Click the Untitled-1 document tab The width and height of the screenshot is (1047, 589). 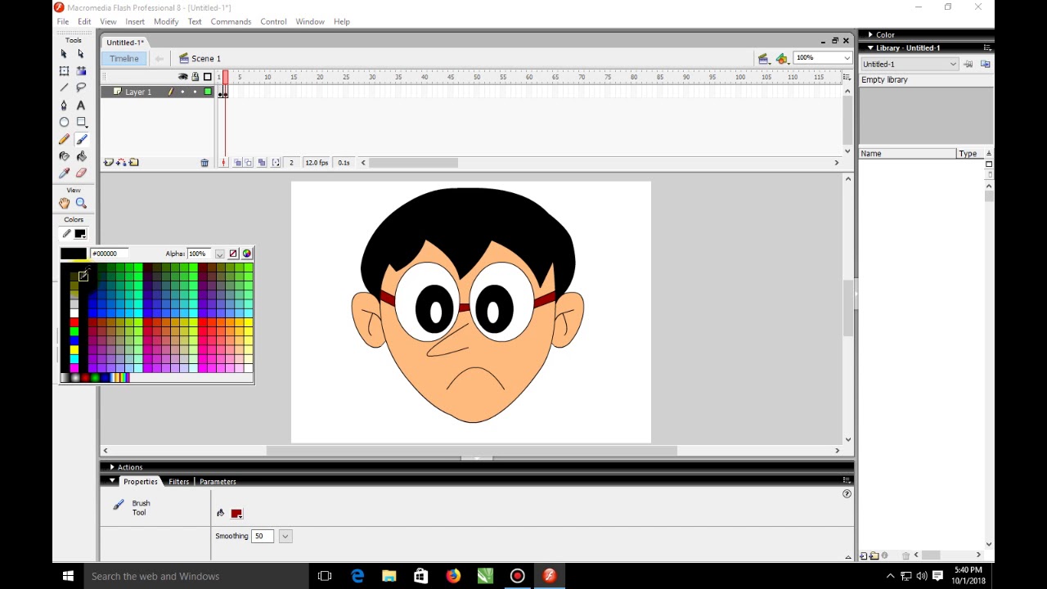pos(124,43)
